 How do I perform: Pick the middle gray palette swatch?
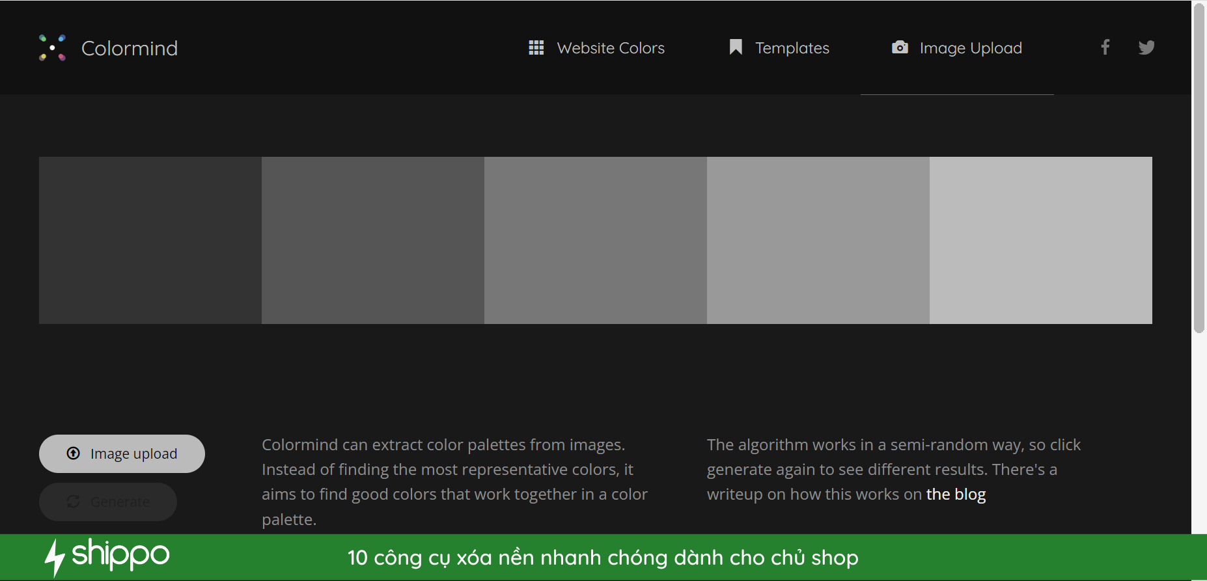coord(596,240)
